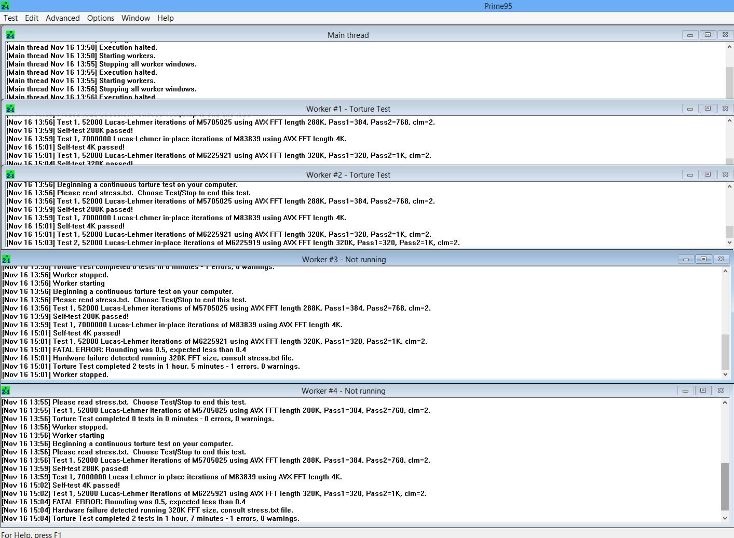The height and width of the screenshot is (538, 734).
Task: Click the Worker #4 - Not running title
Action: [x=343, y=391]
